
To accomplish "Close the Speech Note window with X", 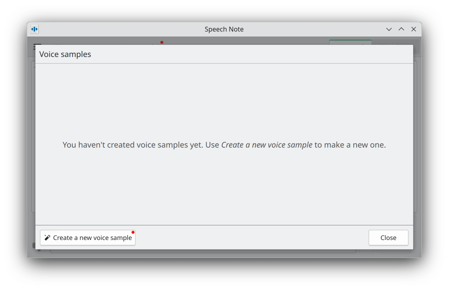I will click(414, 29).
